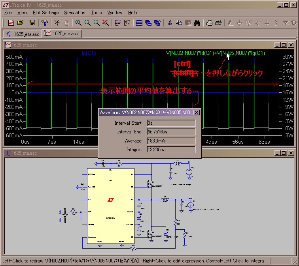Click the Open file folder icon
The height and width of the screenshot is (266, 299).
(20, 22)
